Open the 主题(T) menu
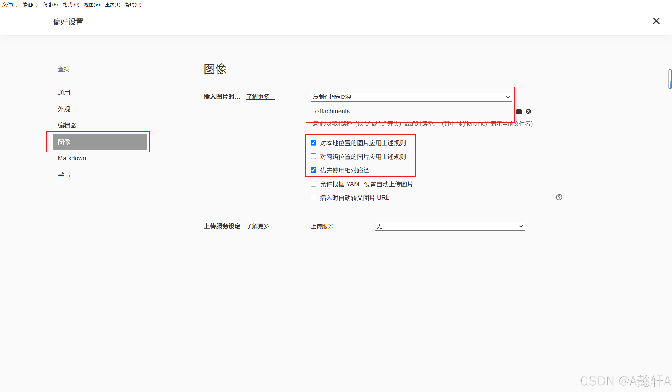Viewport: 672px width, 392px height. [x=113, y=4]
